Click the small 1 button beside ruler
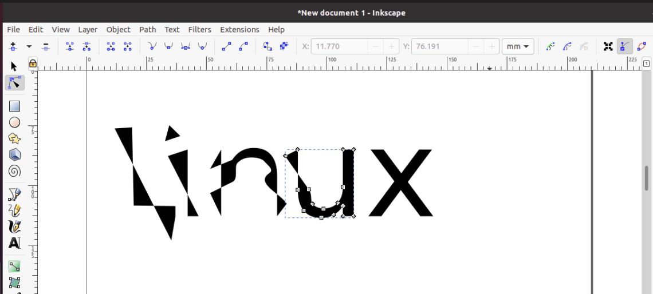This screenshot has width=653, height=294. (646, 63)
